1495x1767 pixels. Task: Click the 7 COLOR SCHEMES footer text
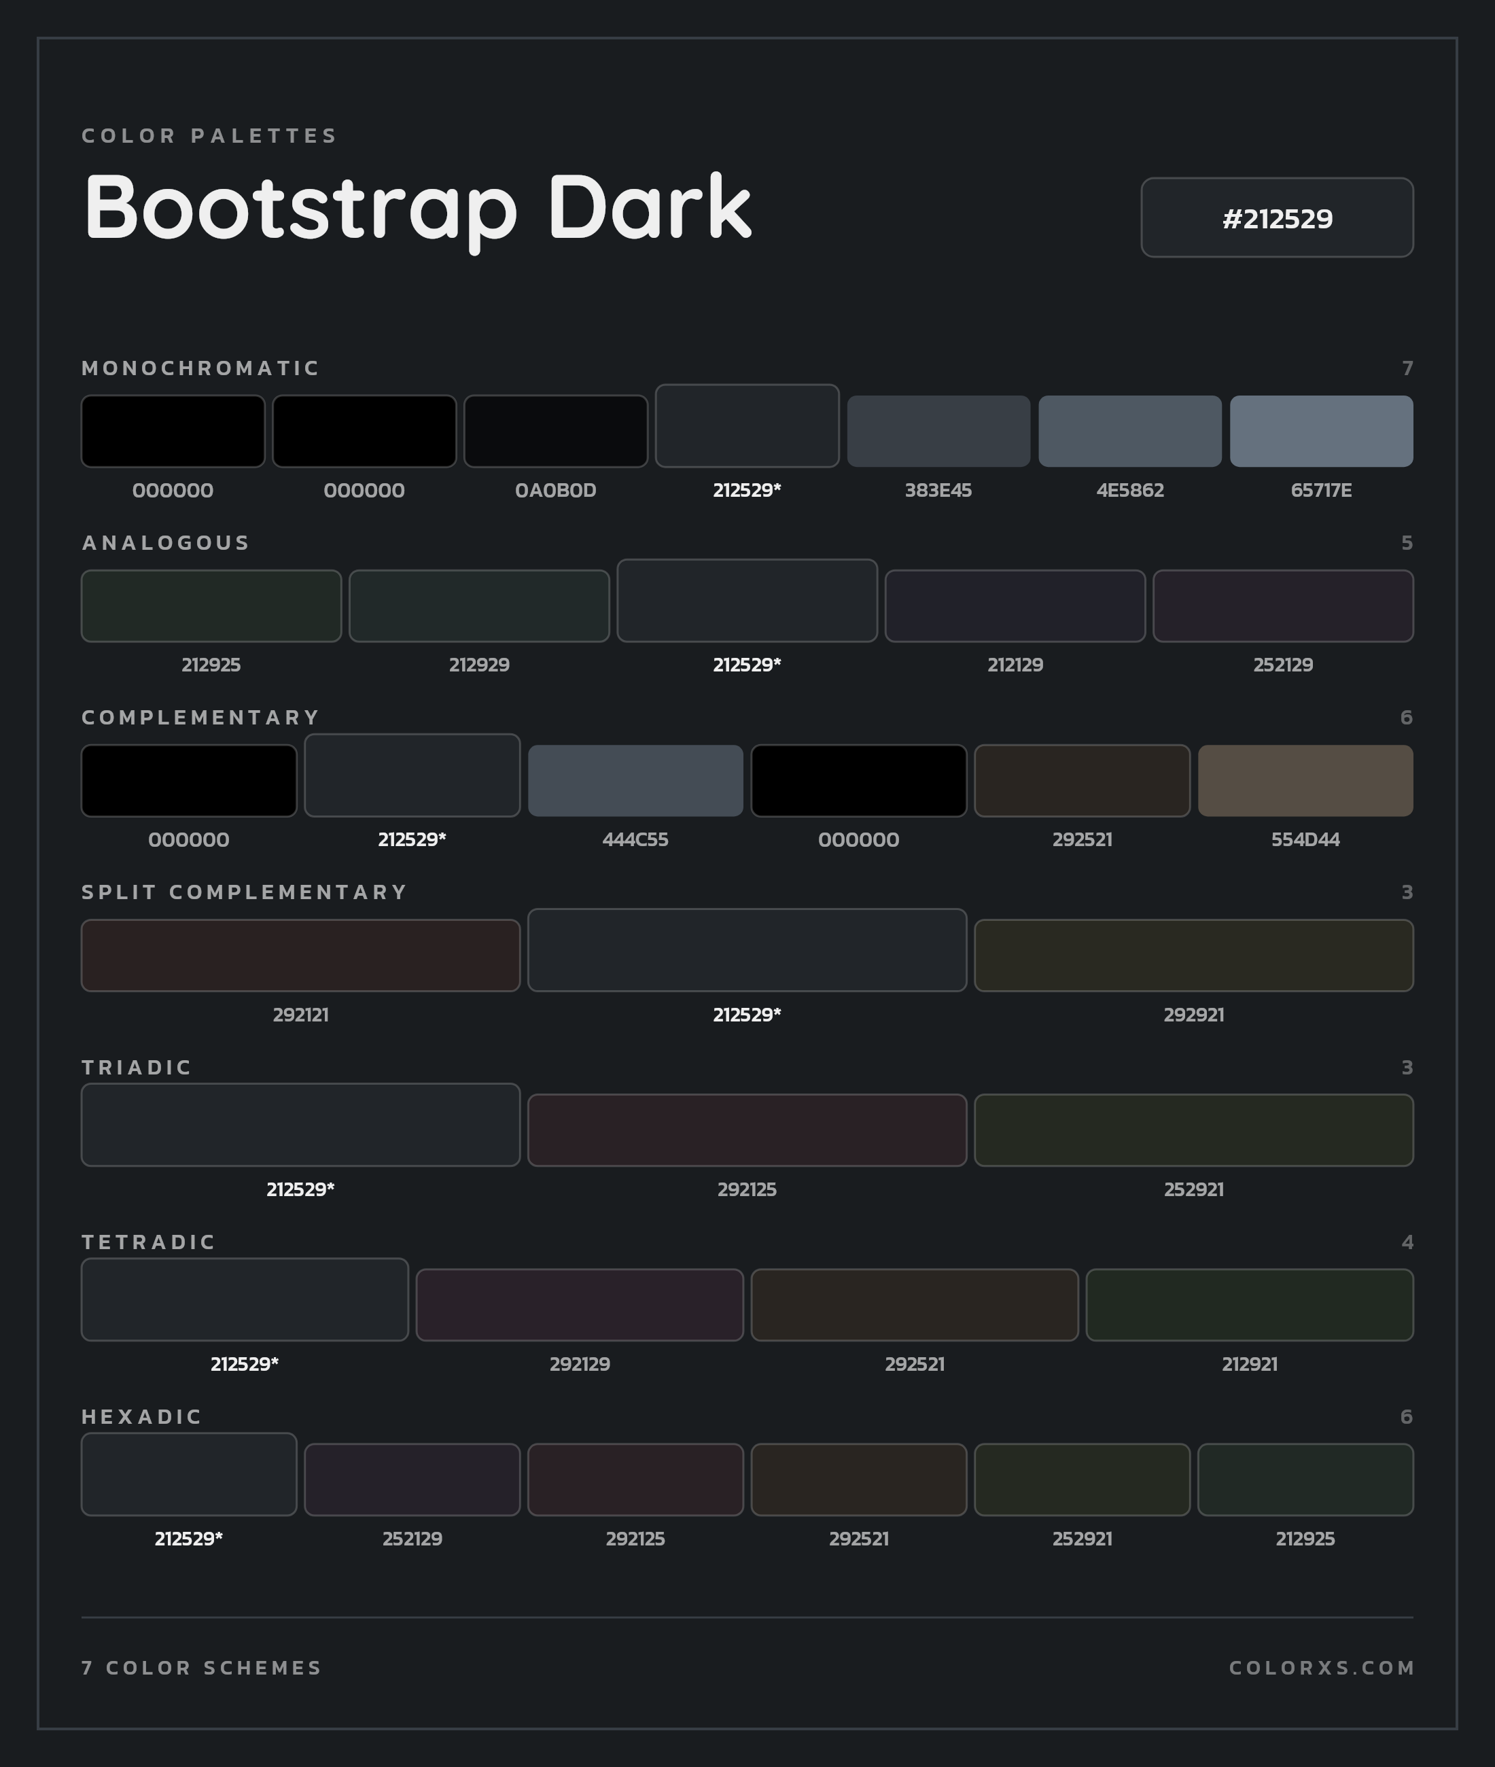coord(202,1668)
